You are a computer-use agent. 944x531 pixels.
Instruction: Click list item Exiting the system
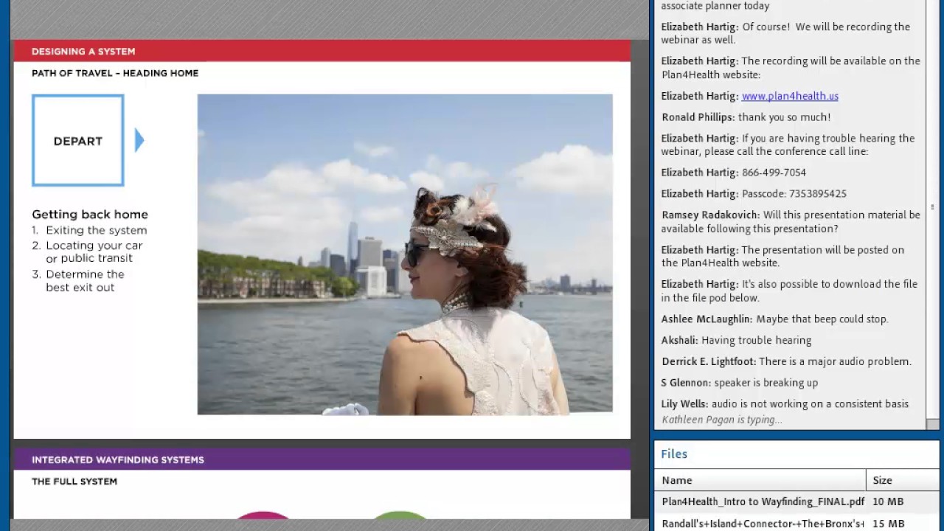coord(89,230)
